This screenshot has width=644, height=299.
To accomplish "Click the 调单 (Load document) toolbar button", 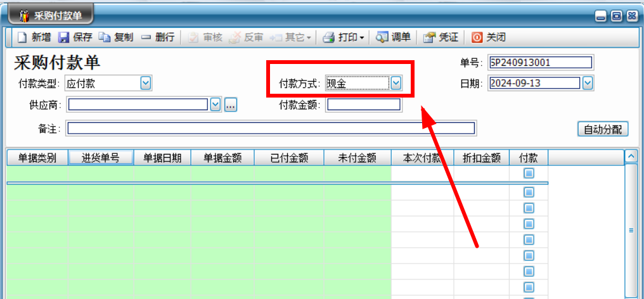I will click(x=394, y=37).
